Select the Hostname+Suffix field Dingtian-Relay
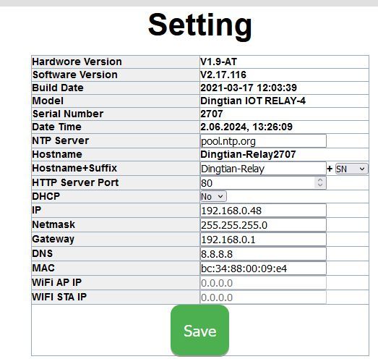378x359 pixels. 263,169
